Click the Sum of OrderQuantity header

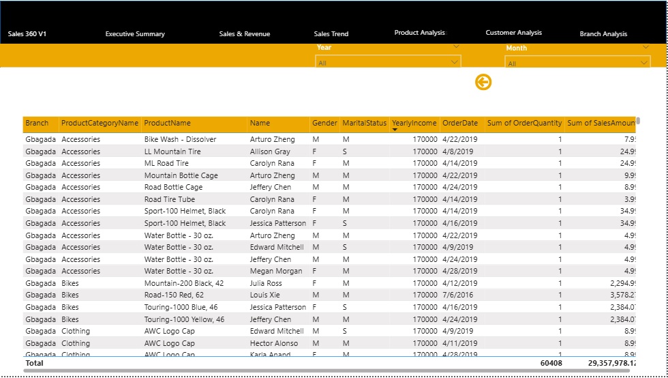[x=524, y=123]
